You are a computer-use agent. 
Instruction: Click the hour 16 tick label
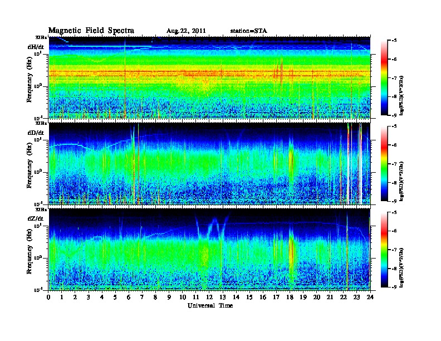tap(263, 297)
